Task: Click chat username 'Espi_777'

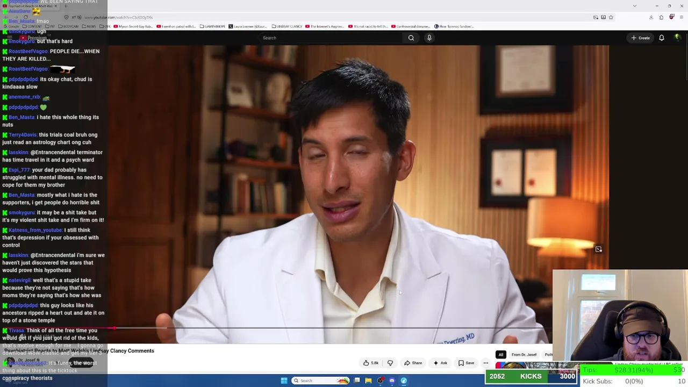Action: [19, 170]
